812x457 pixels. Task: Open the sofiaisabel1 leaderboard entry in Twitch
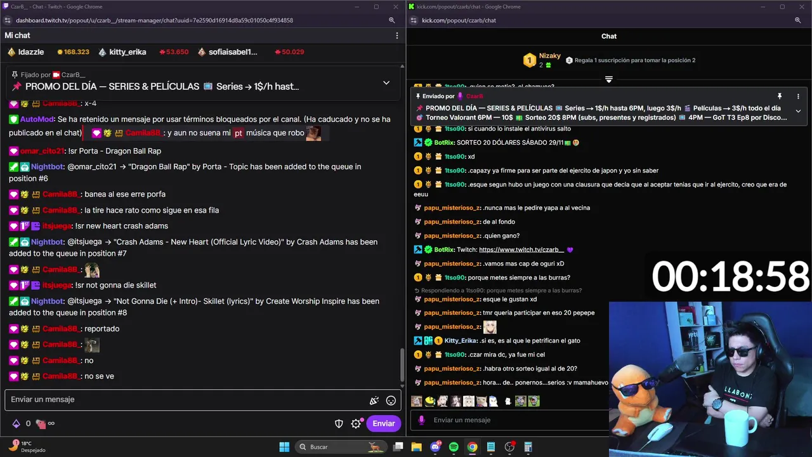tap(228, 52)
